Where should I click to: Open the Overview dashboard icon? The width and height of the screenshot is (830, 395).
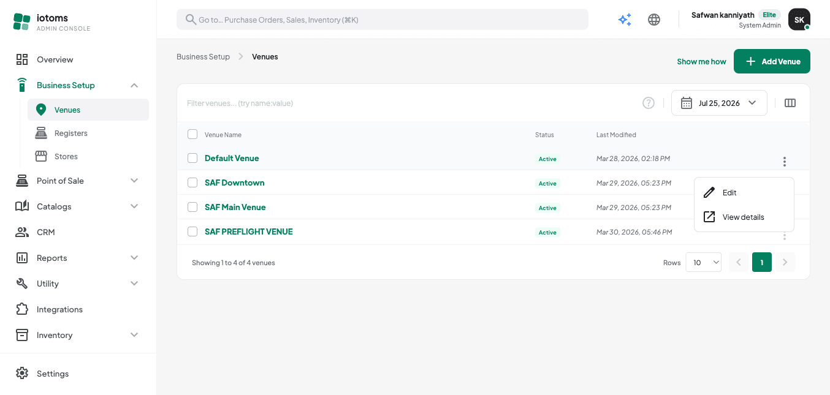pyautogui.click(x=22, y=59)
